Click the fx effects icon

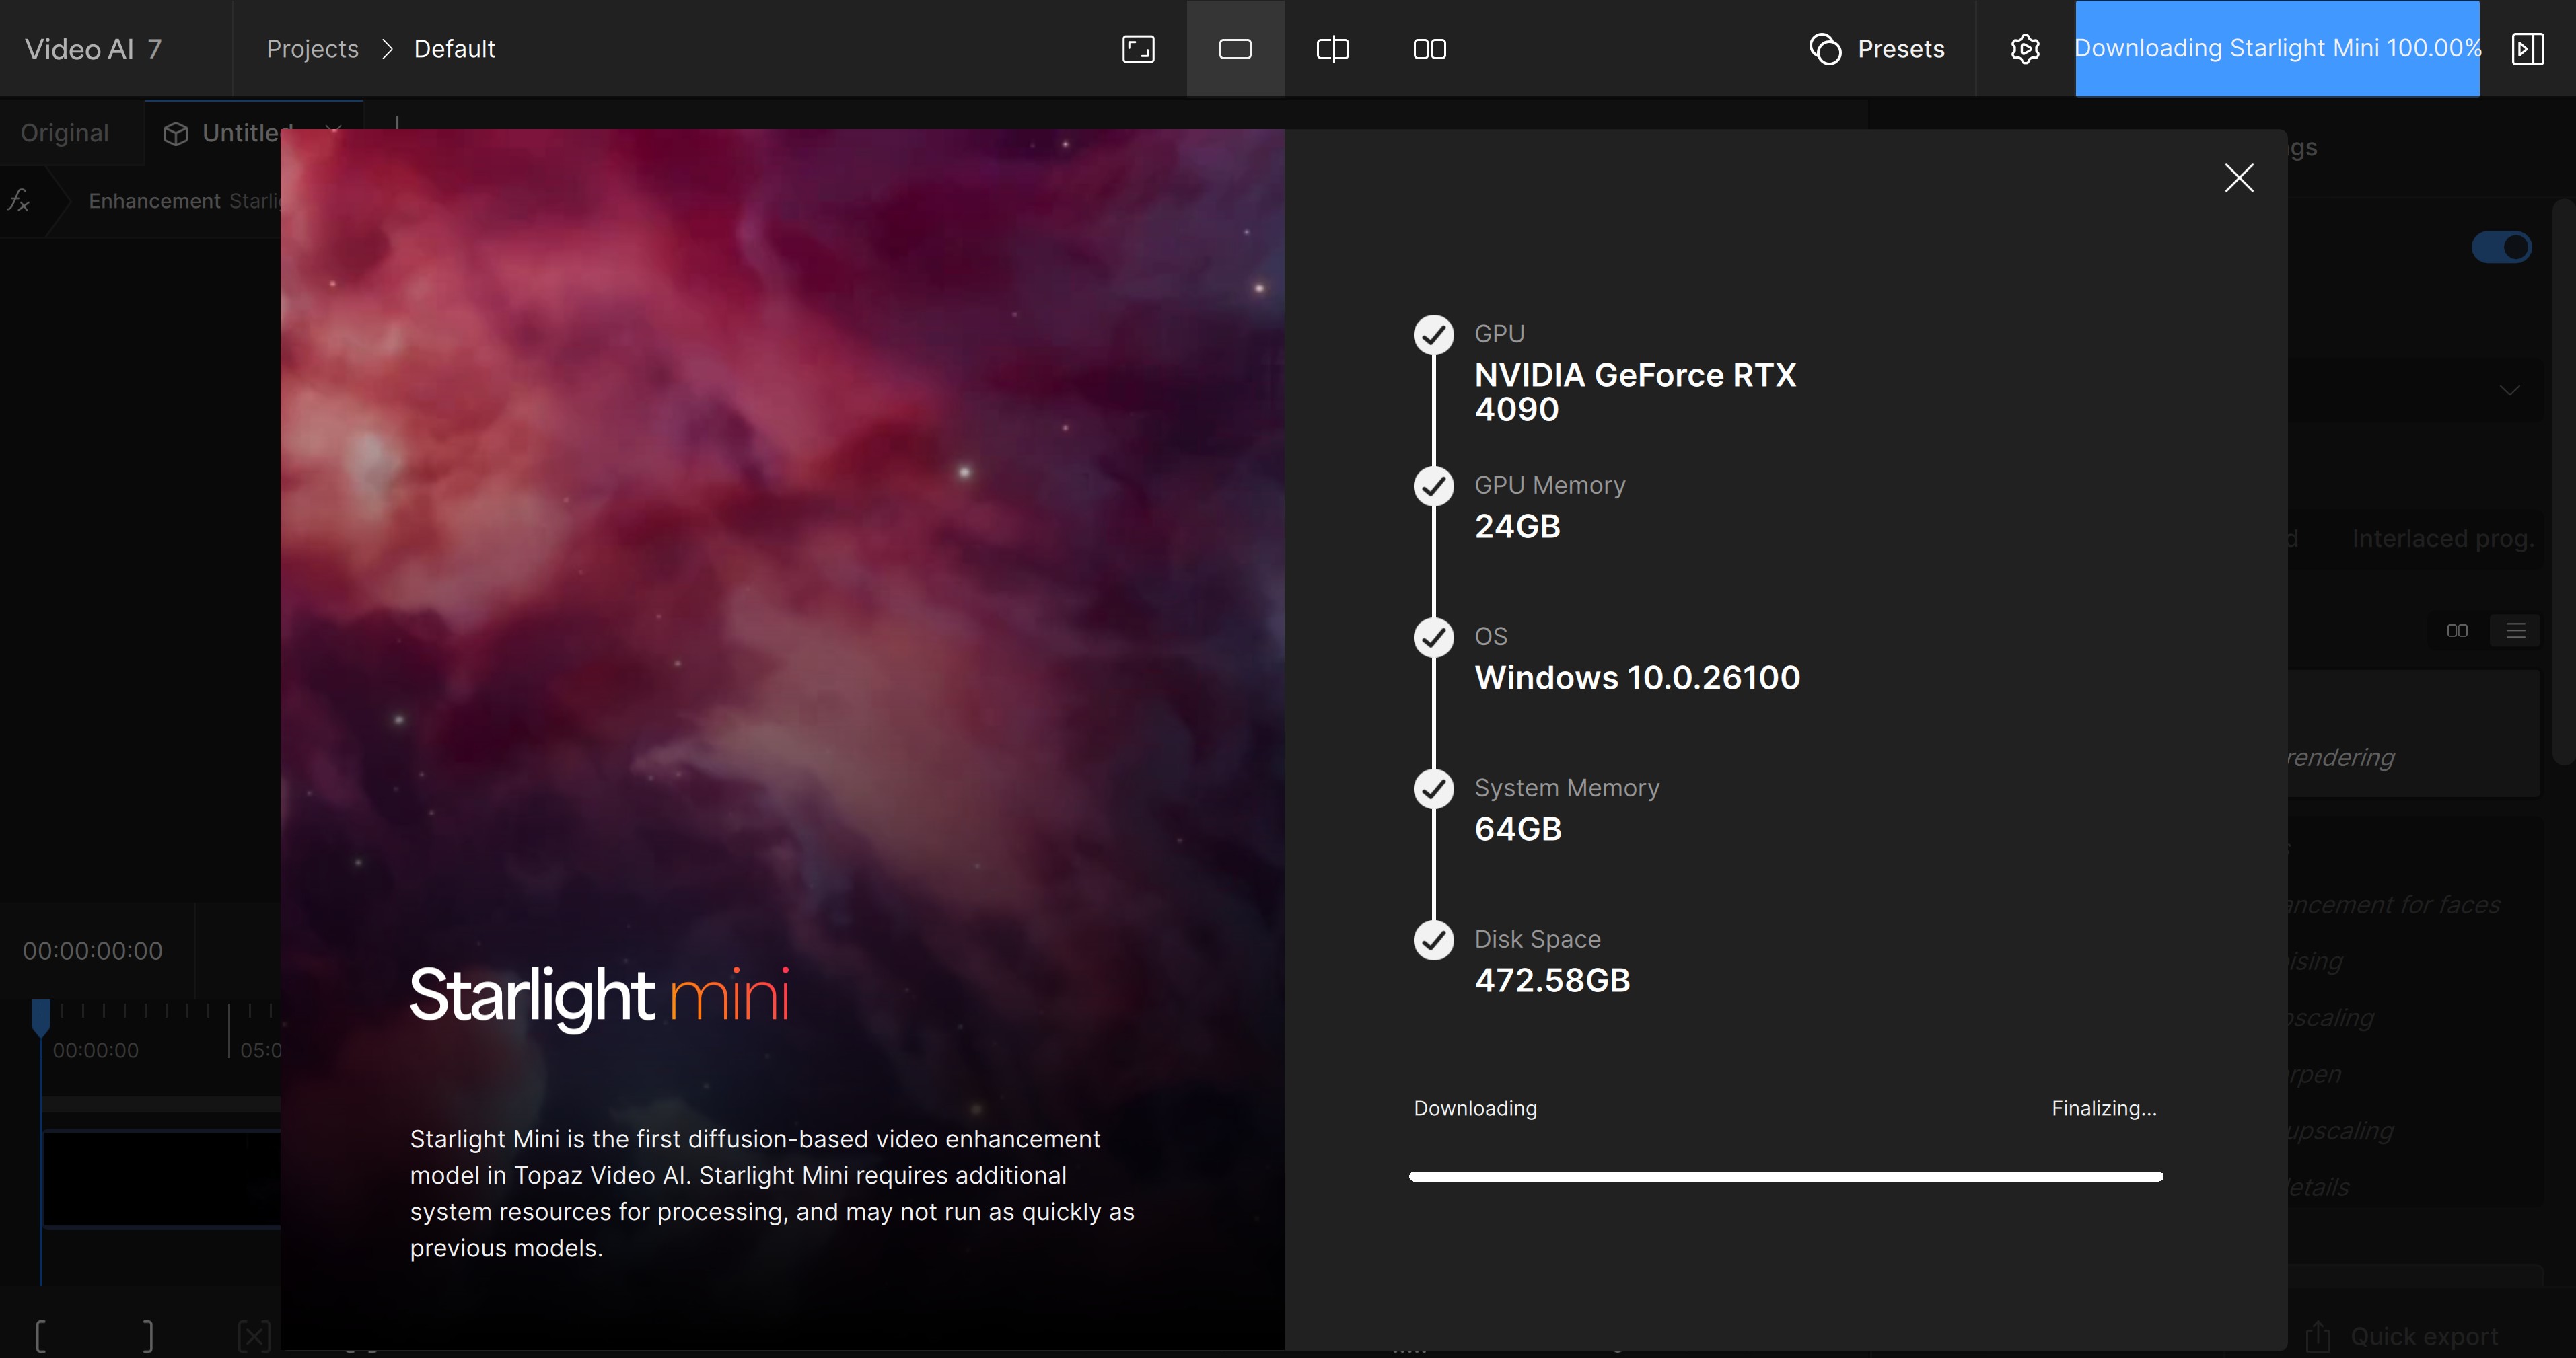(19, 201)
